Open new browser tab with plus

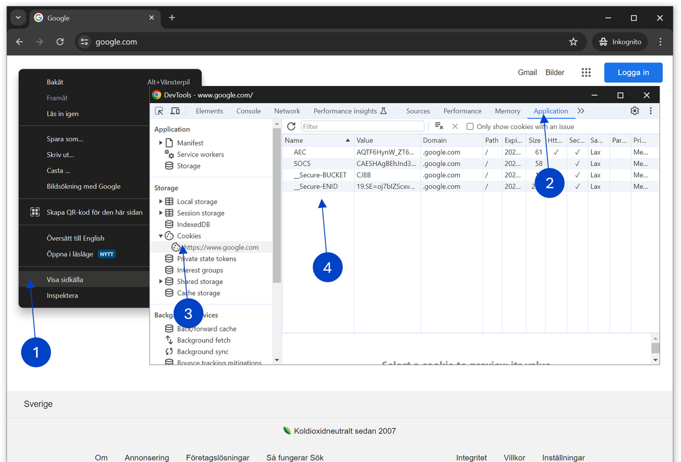pos(172,17)
